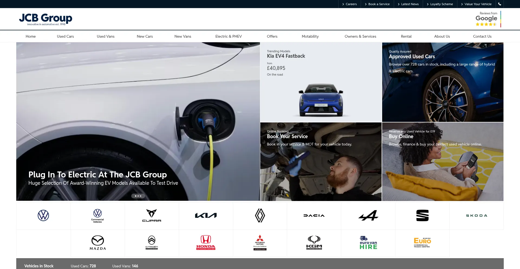
Task: Click the carousel slide indicator dots
Action: 138,196
